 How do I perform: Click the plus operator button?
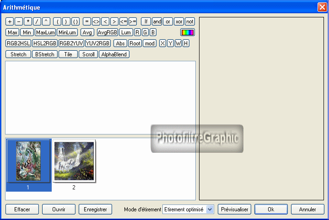tap(10, 21)
